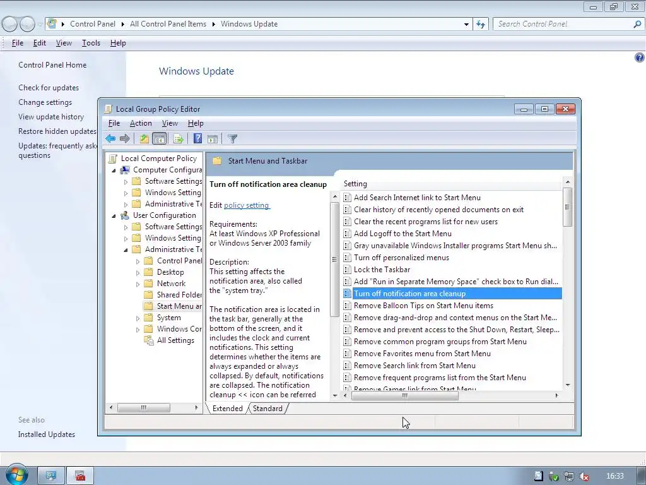Click the All Settings icon in the tree
The height and width of the screenshot is (485, 646).
click(148, 340)
